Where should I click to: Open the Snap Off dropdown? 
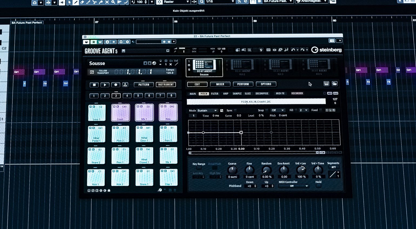278,110
